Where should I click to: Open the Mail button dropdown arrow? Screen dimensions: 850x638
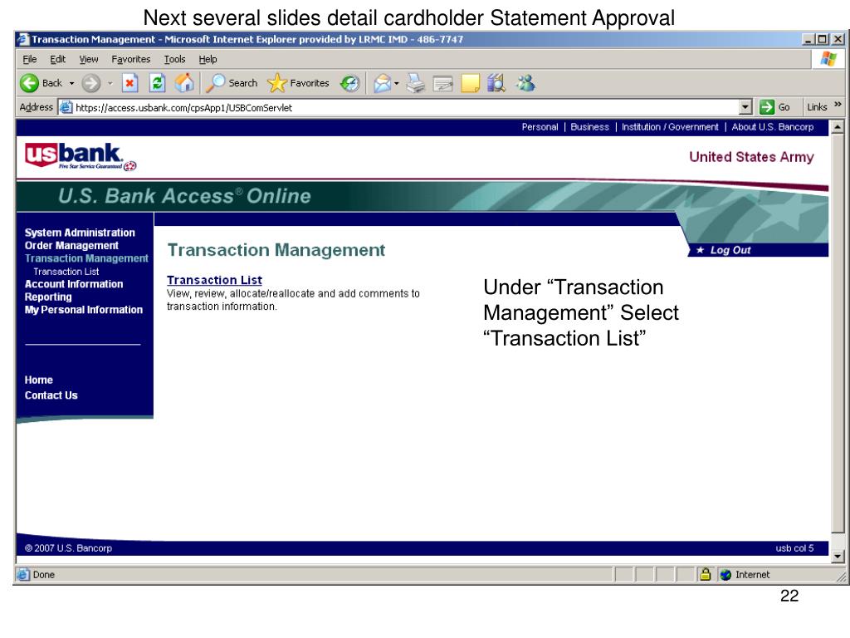[x=396, y=84]
